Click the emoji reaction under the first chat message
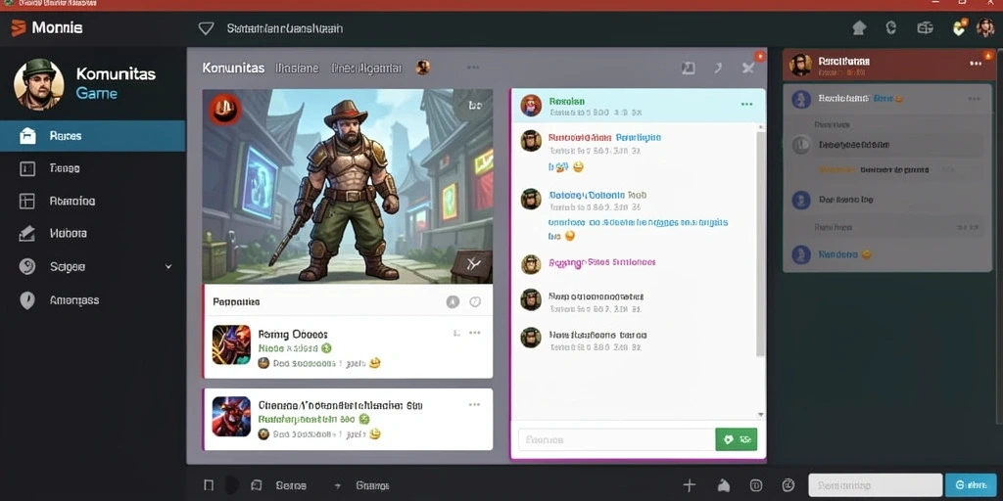 coord(578,166)
